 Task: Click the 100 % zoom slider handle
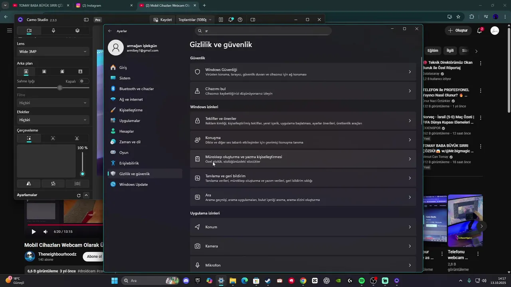(83, 174)
